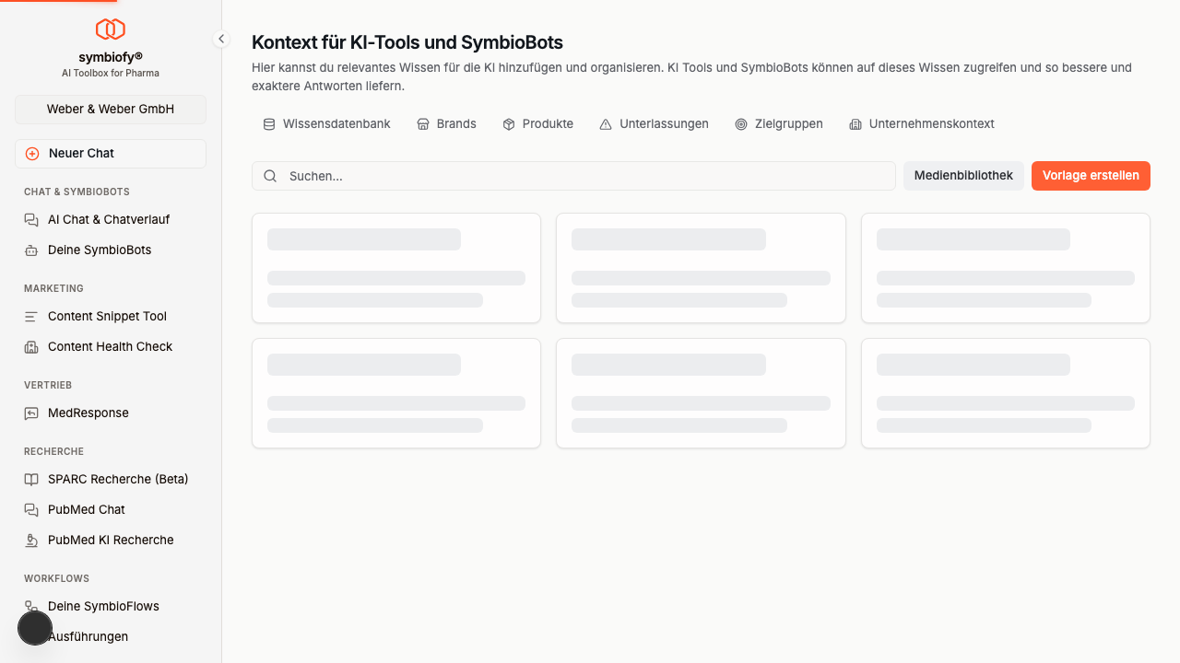Collapse the sidebar with the chevron button
Image resolution: width=1180 pixels, height=663 pixels.
[x=221, y=39]
